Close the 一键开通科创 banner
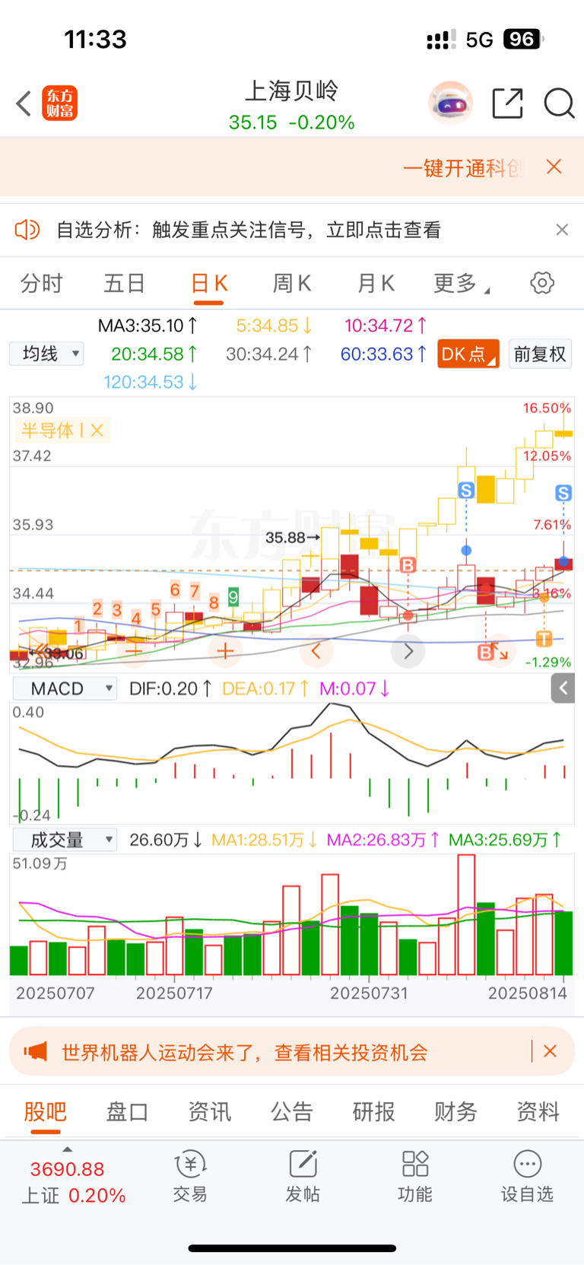 554,167
